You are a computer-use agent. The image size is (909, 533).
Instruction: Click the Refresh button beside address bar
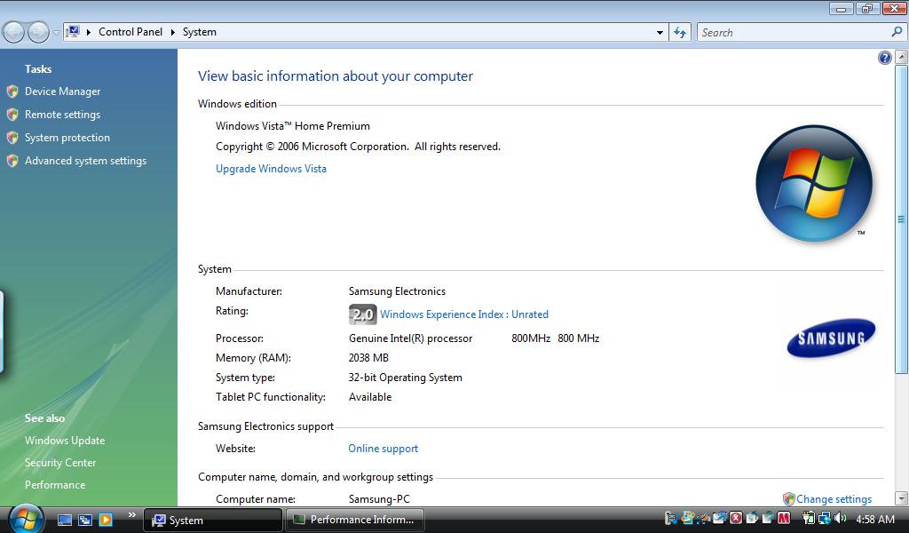tap(680, 33)
